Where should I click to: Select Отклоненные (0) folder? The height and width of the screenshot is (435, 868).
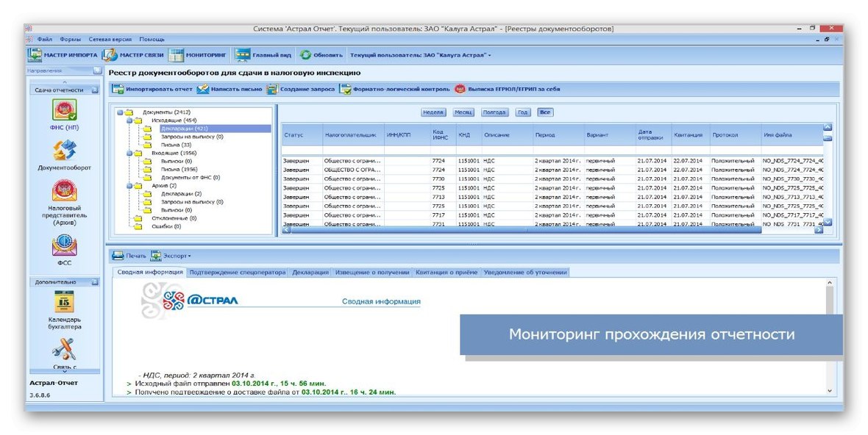[174, 218]
